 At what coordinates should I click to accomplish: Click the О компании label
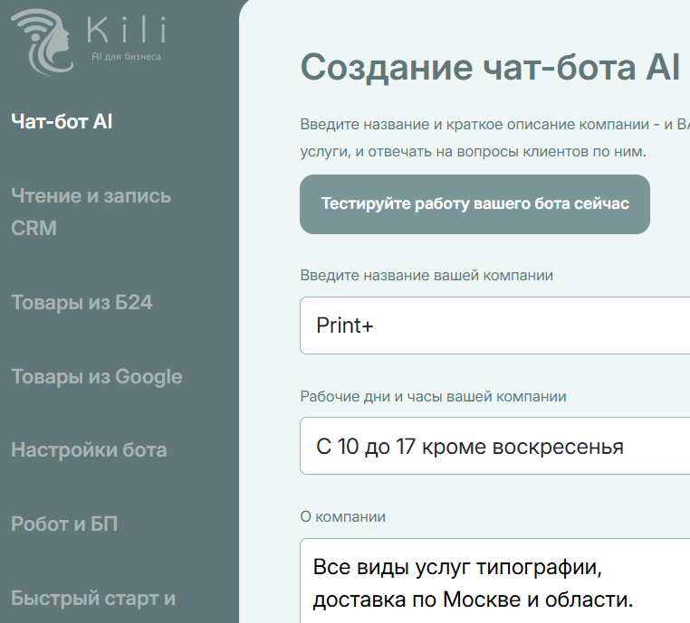point(343,516)
